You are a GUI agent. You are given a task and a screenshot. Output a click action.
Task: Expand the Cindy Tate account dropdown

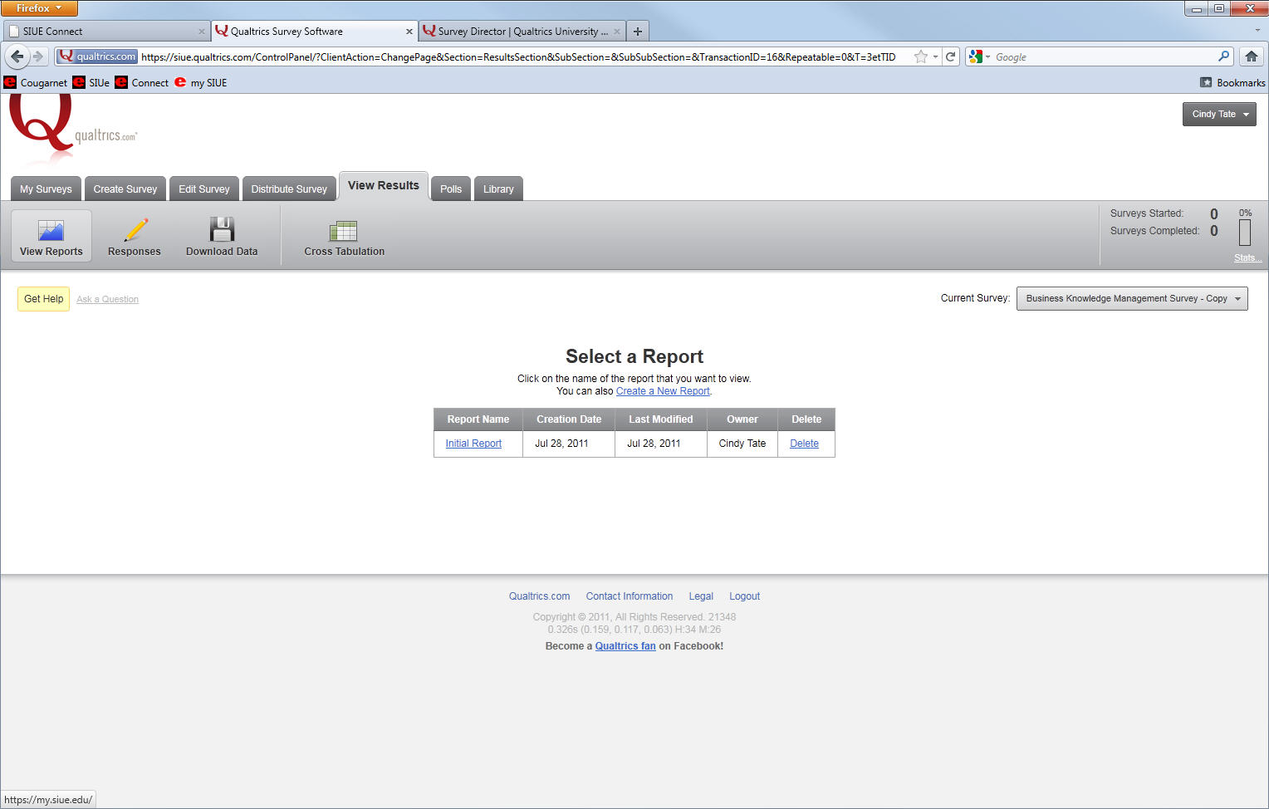pos(1218,114)
